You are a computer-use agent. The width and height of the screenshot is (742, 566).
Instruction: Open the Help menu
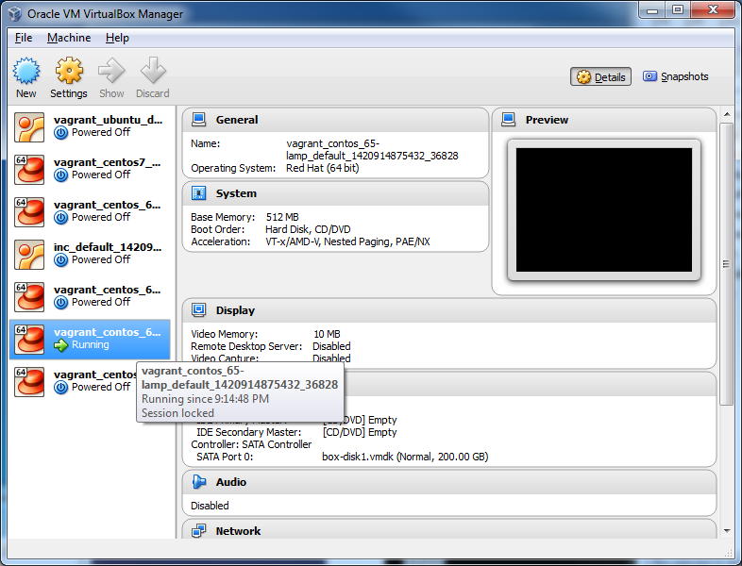pos(117,38)
